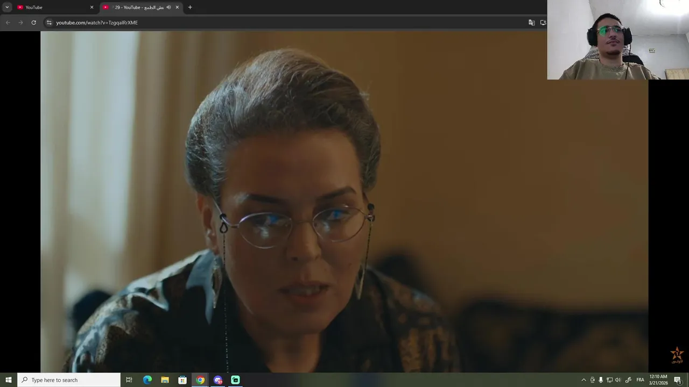This screenshot has height=387, width=689.
Task: View site information for youtube.com
Action: coord(49,23)
